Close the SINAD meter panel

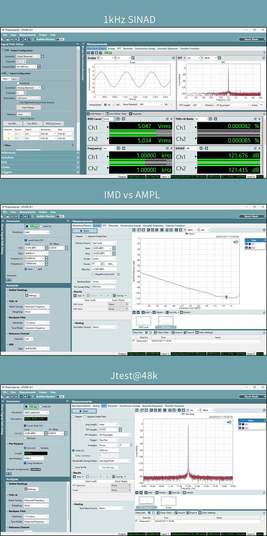(259, 148)
